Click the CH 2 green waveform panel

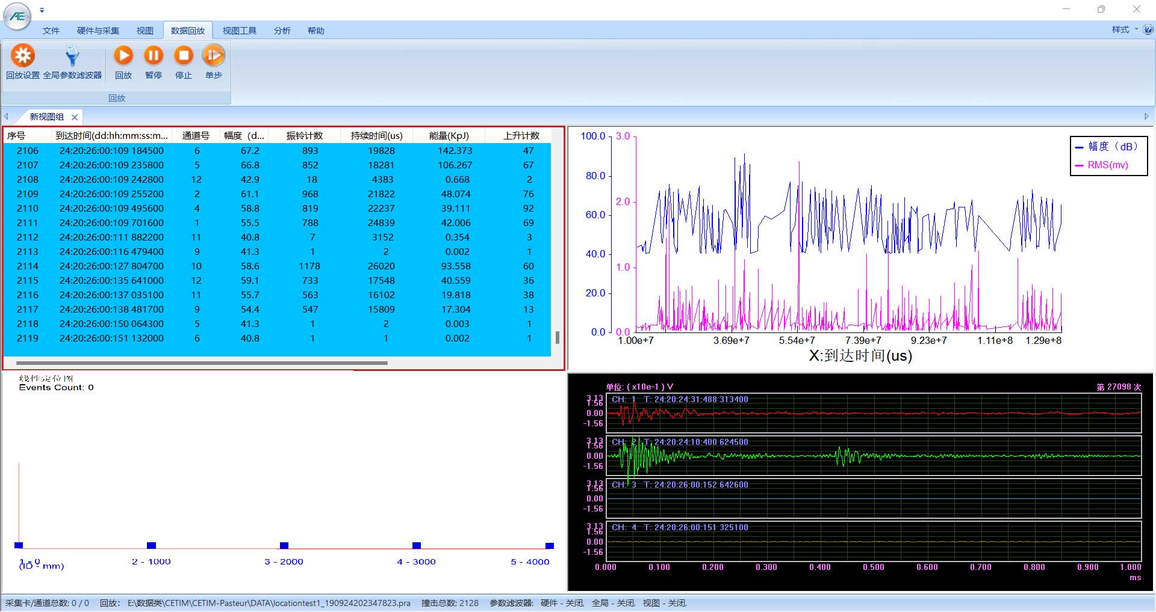pyautogui.click(x=874, y=456)
